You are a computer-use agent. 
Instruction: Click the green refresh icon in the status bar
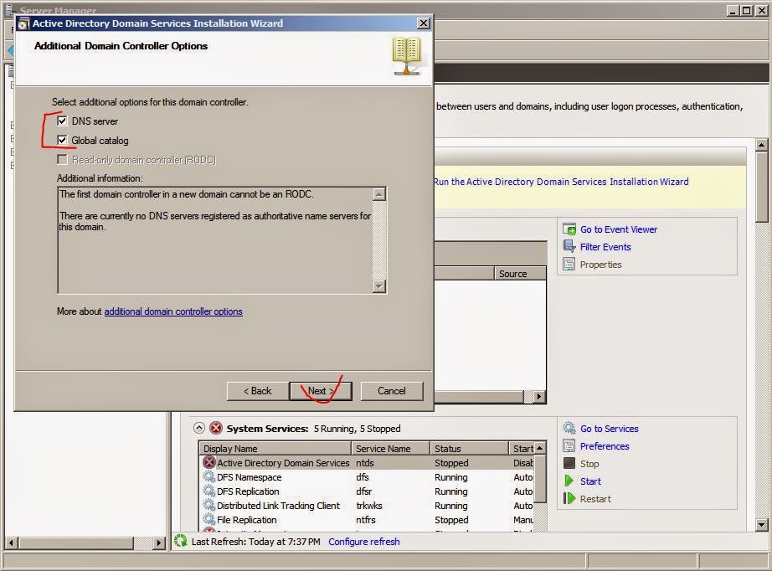coord(181,541)
